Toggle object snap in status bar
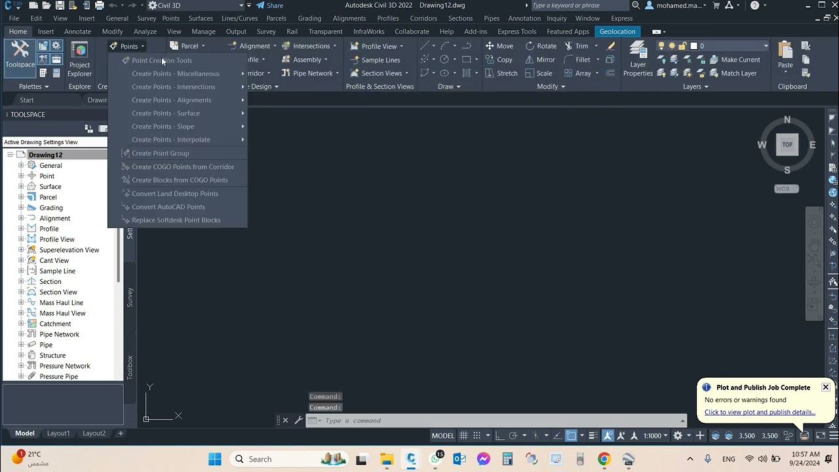 tap(571, 436)
